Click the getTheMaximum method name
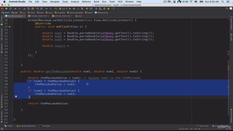Screen dimensions: 233x131 tap(58, 72)
